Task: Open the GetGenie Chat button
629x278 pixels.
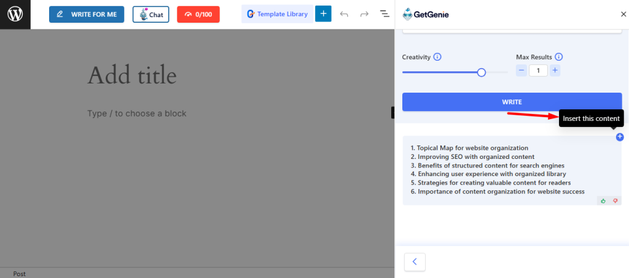Action: (x=150, y=14)
